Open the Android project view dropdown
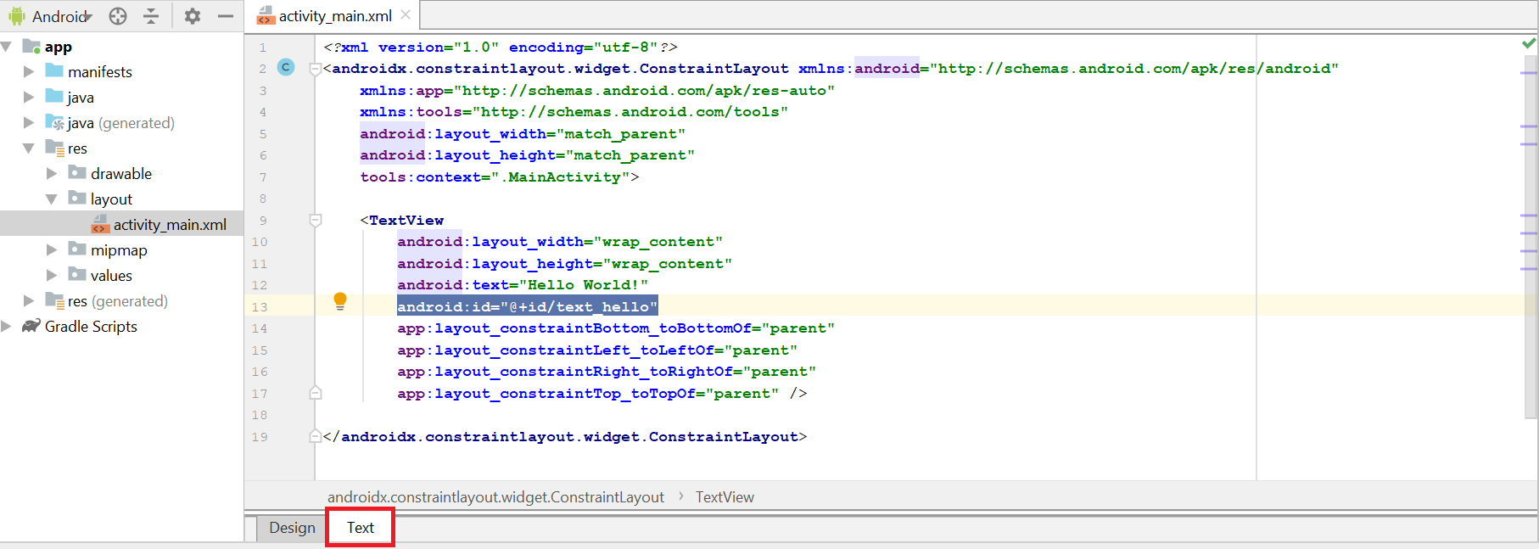 tap(51, 16)
